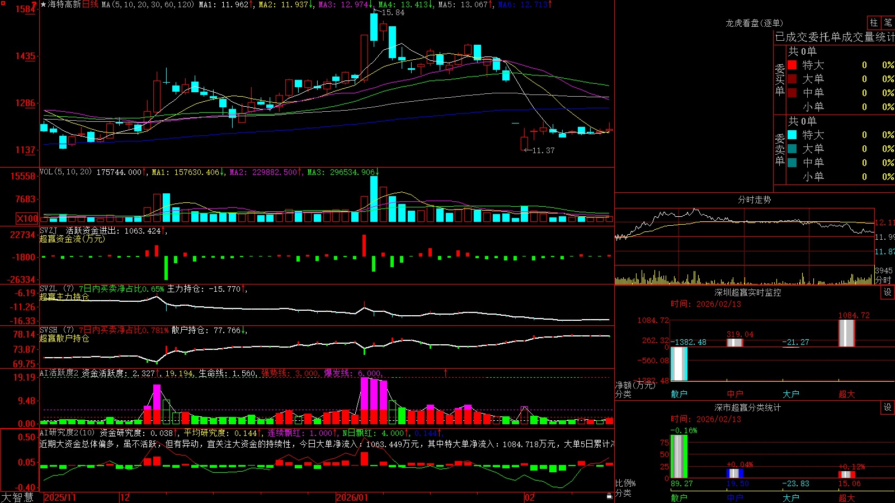Click the 大智慧 logo label

tap(17, 497)
